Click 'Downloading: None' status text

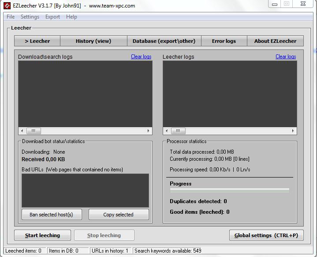click(43, 152)
